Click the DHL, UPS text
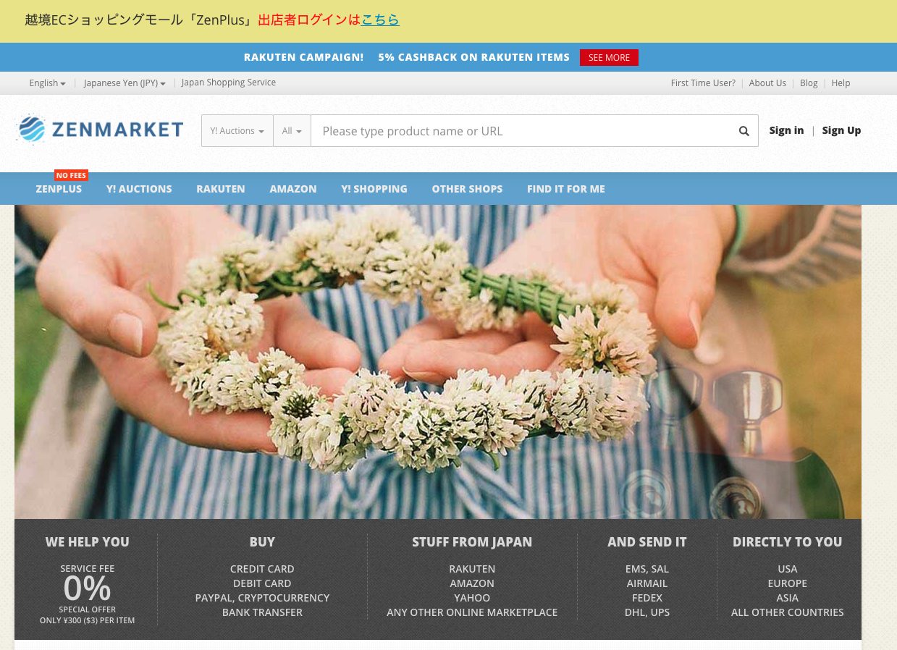 (x=647, y=612)
